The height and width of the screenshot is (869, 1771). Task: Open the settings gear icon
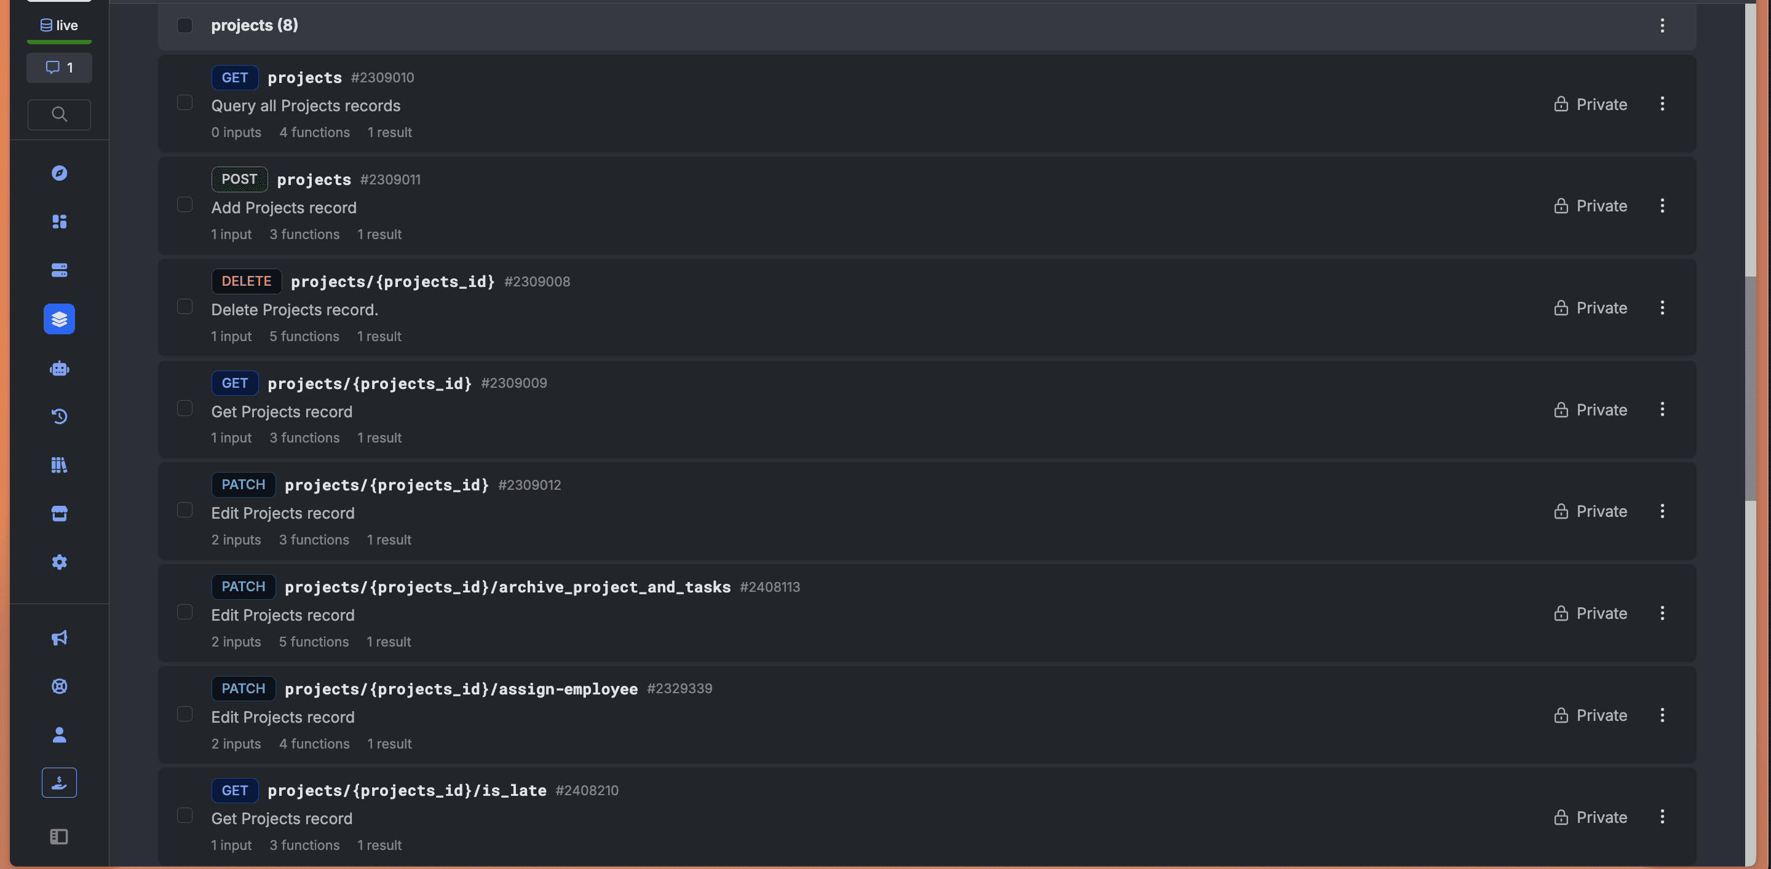[x=59, y=562]
